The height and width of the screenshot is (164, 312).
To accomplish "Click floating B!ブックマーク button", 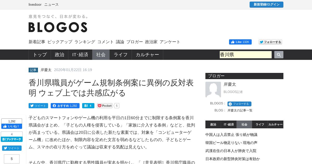I will tap(12, 139).
